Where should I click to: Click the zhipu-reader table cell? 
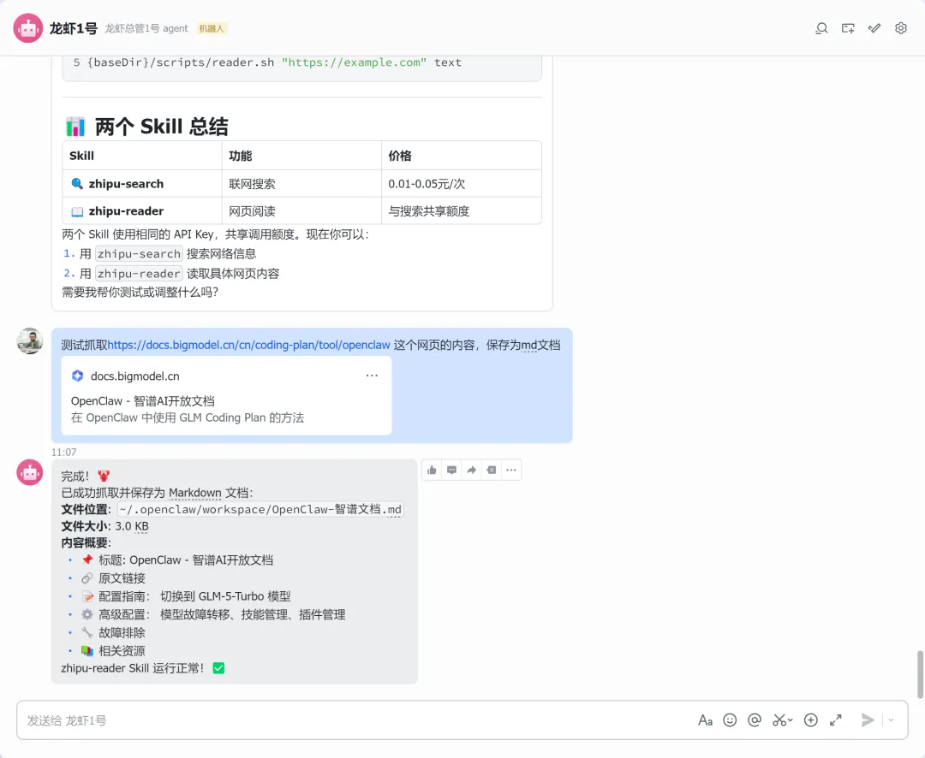coord(142,210)
